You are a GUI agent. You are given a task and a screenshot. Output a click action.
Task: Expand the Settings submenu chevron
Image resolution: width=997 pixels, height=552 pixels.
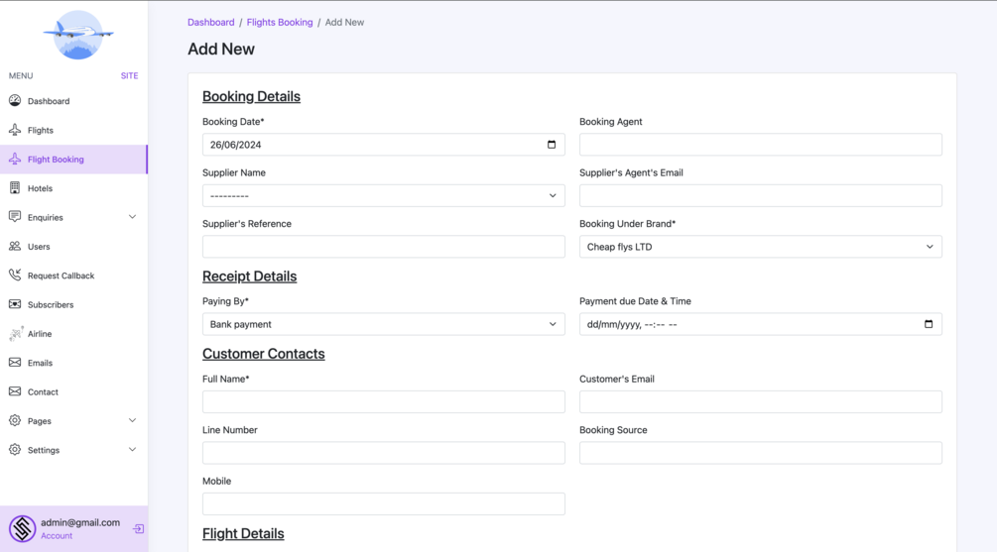[132, 450]
